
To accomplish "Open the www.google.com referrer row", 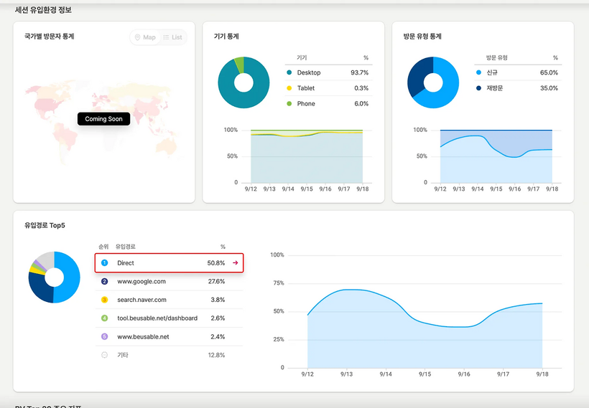I will point(169,282).
